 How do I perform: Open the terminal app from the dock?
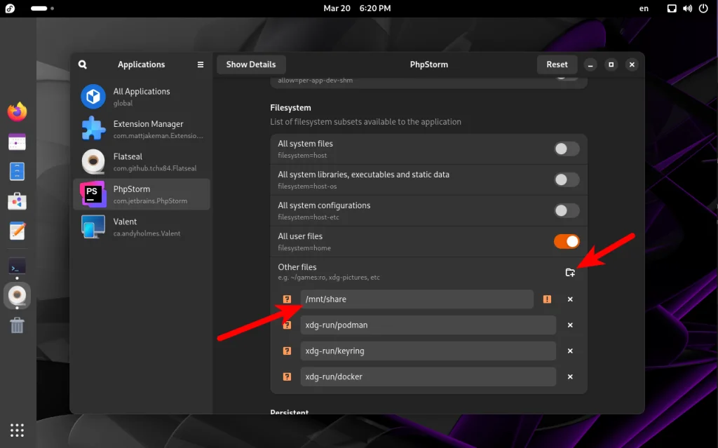tap(17, 266)
